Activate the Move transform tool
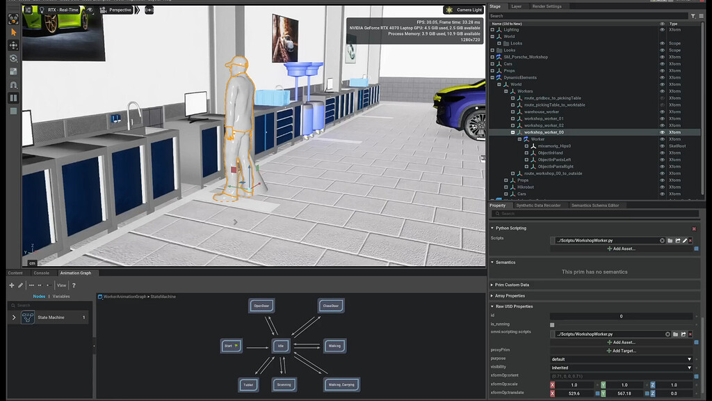This screenshot has width=712, height=401. click(13, 45)
